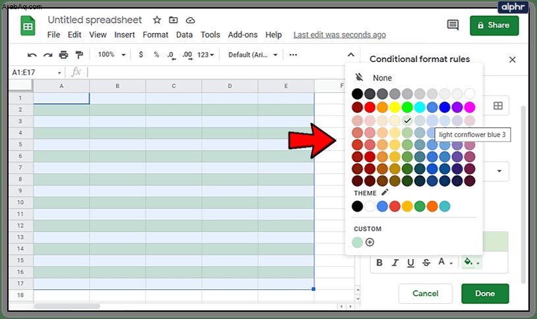Select column C header

pos(174,86)
